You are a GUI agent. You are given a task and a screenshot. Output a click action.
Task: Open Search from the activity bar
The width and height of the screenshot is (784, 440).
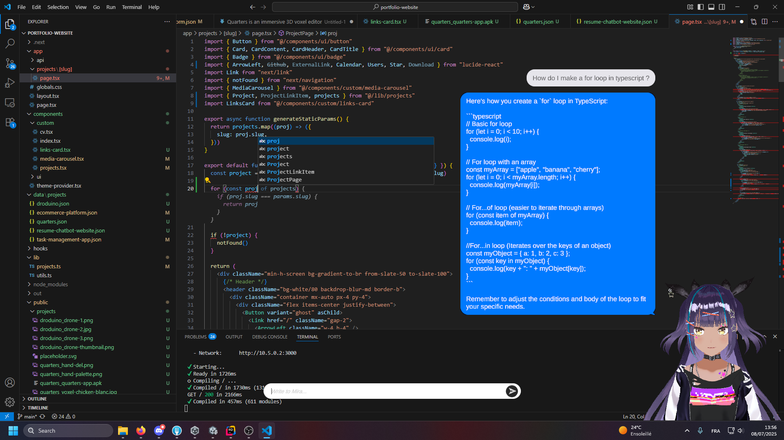pos(10,44)
